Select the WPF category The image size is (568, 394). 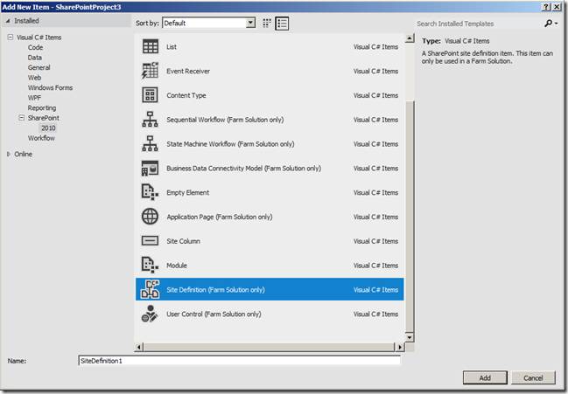35,98
